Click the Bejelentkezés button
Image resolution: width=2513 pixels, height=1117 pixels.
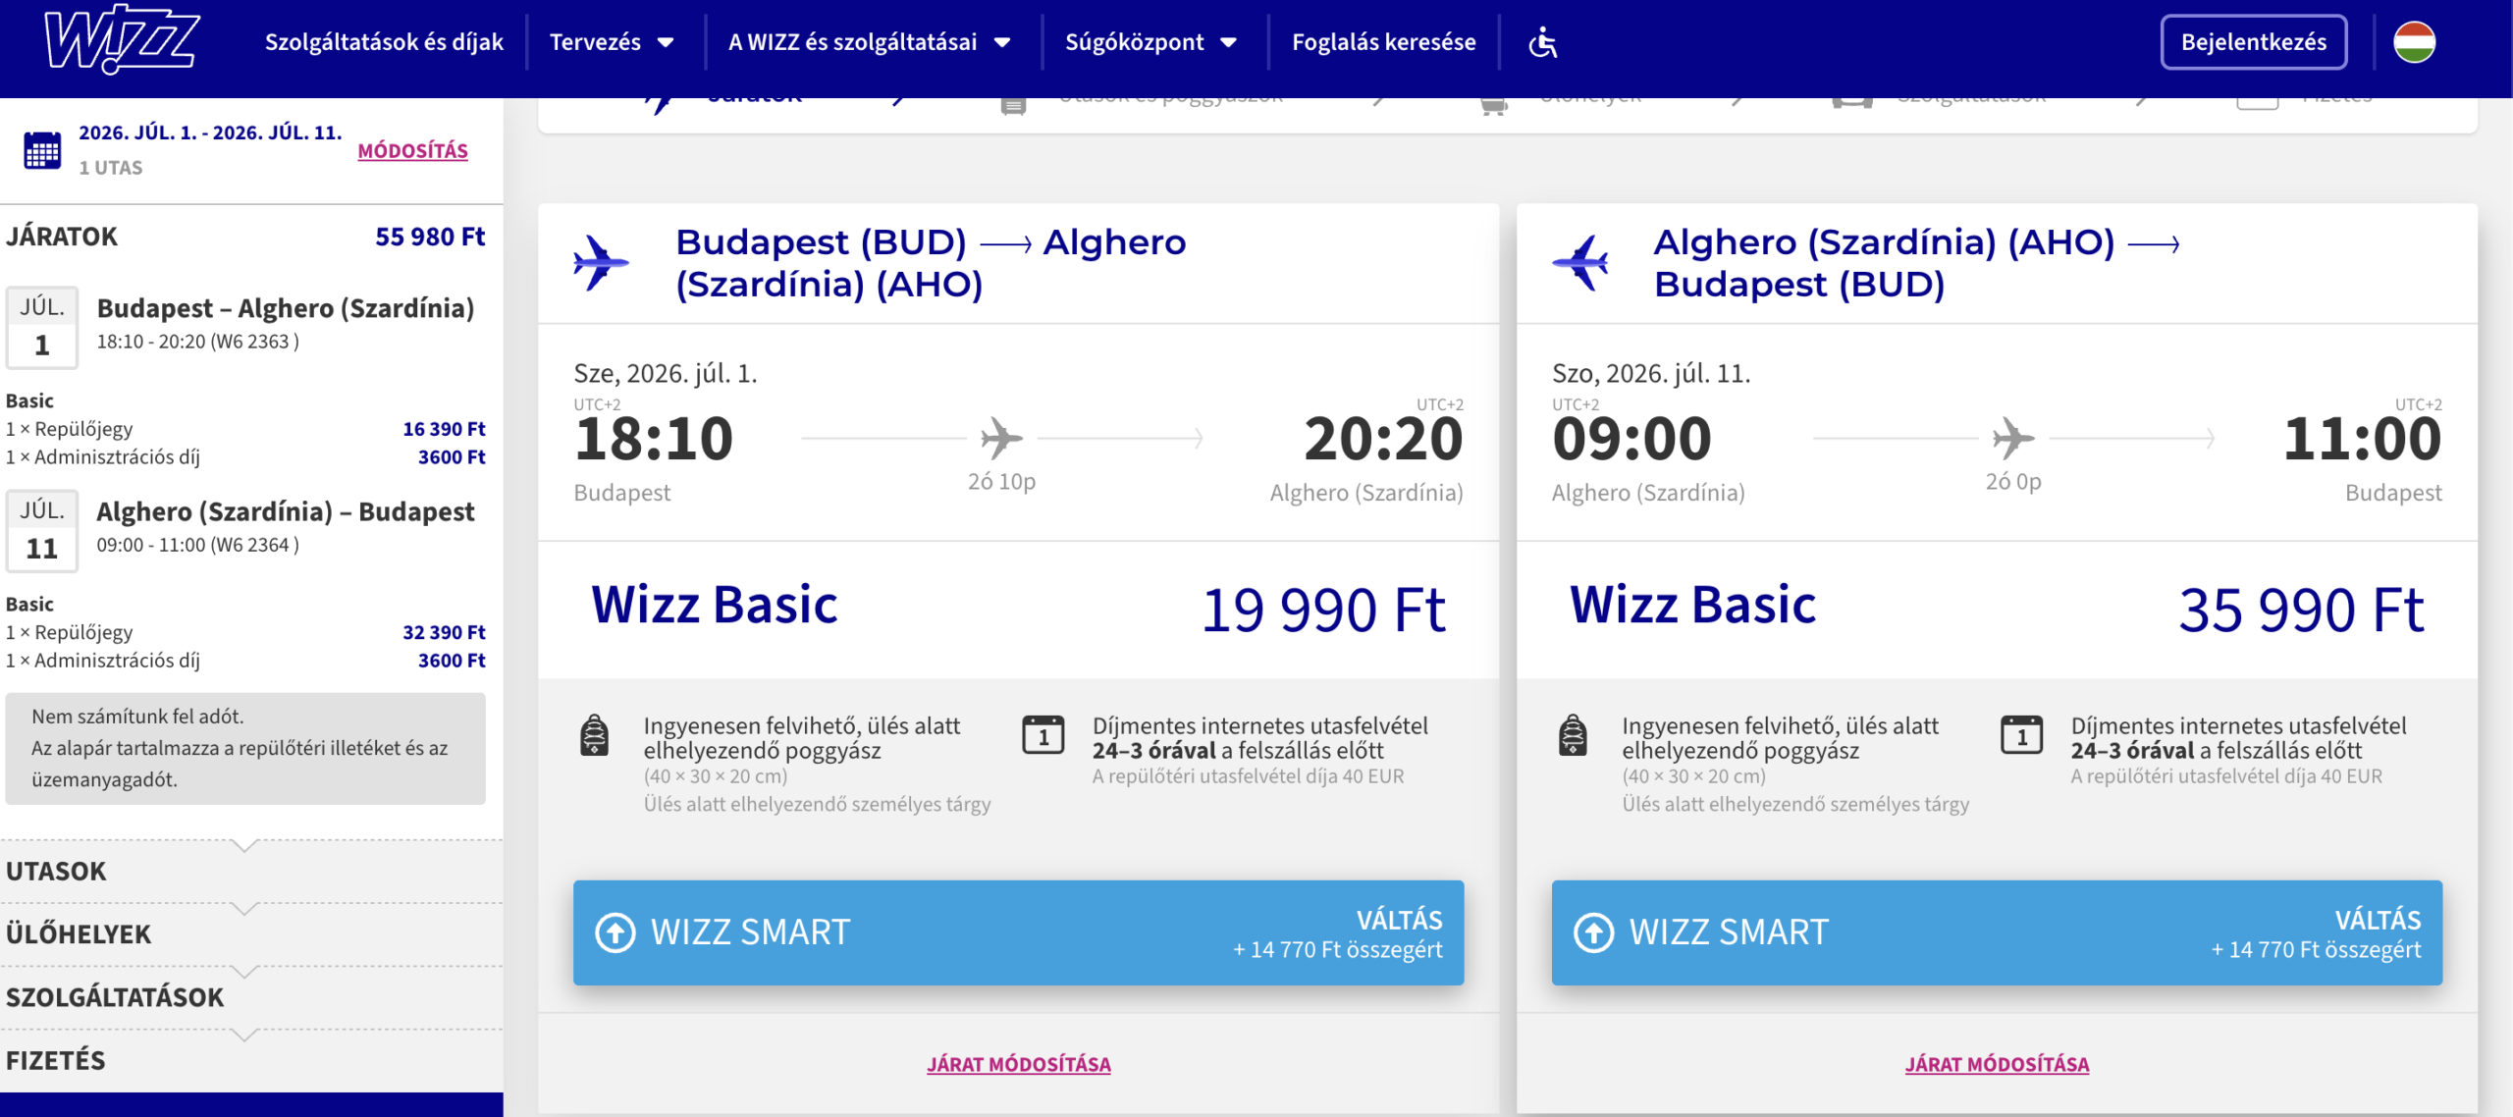pyautogui.click(x=2254, y=42)
